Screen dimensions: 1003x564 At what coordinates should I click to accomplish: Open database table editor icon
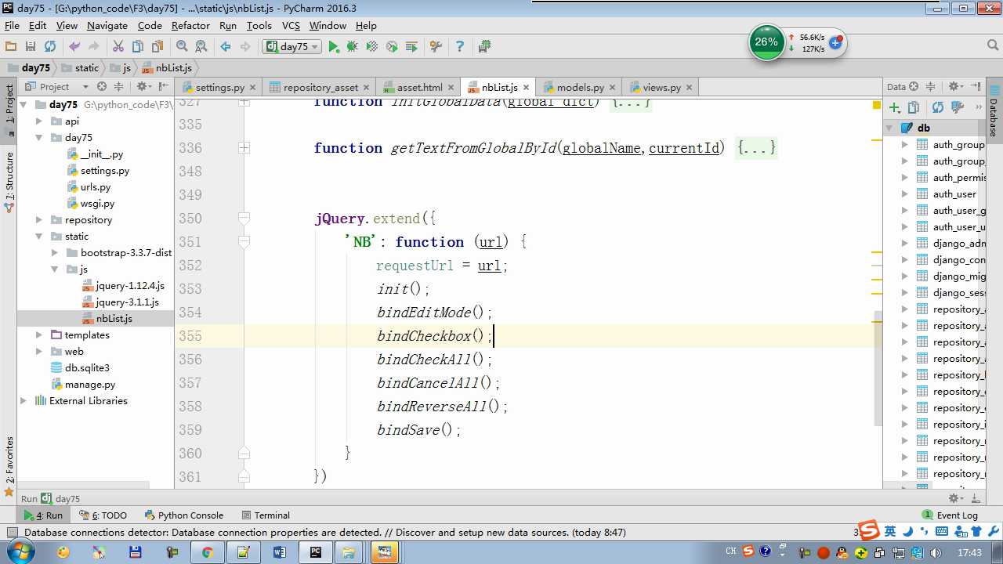(x=957, y=108)
